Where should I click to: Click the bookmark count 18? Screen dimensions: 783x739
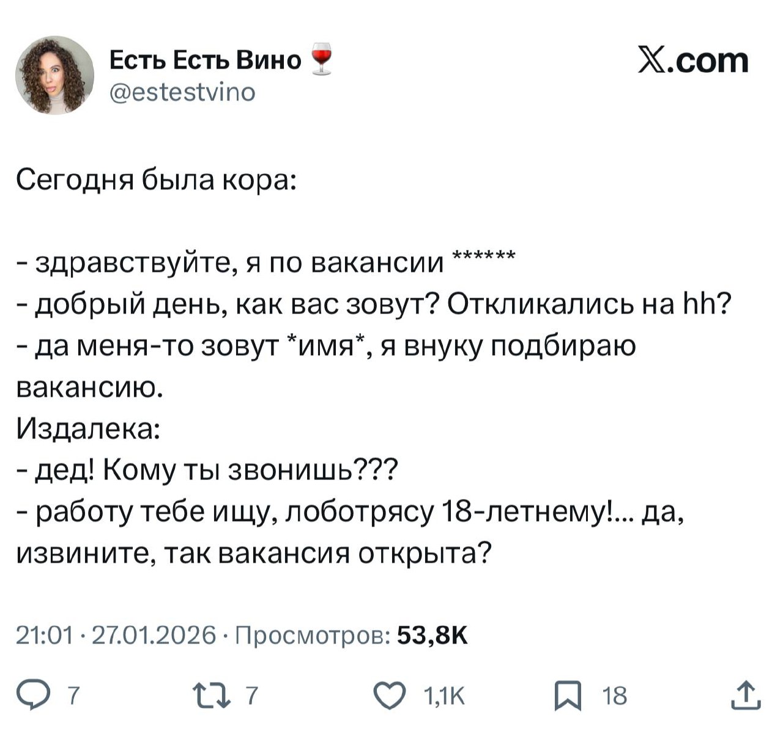(614, 696)
